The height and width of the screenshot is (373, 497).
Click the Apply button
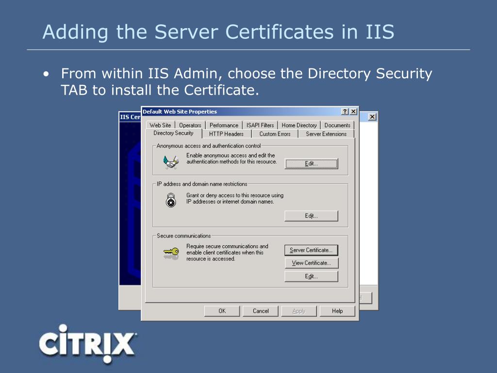[x=299, y=311]
